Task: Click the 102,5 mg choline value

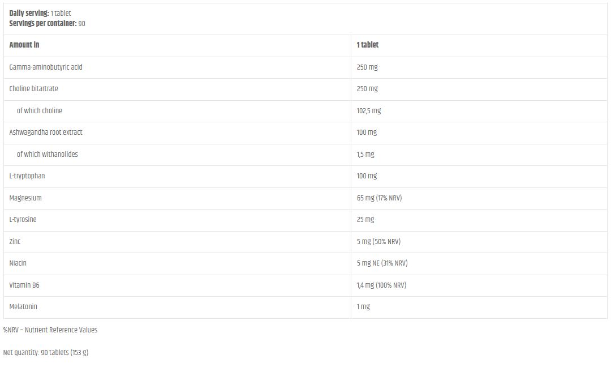Action: pyautogui.click(x=369, y=110)
